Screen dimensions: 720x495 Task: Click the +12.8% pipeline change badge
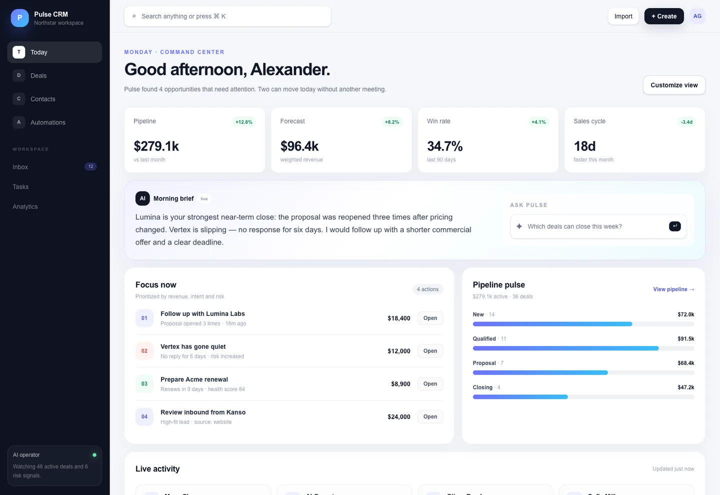click(244, 122)
